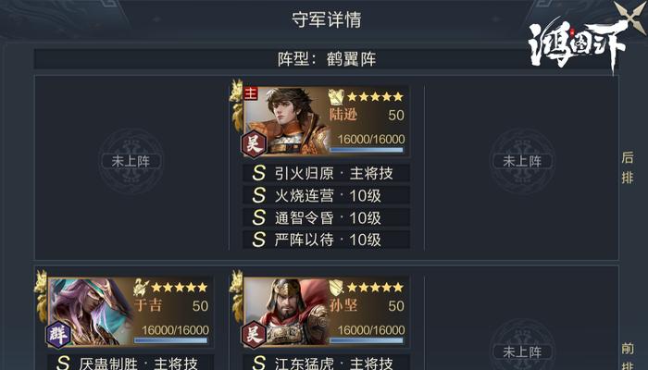Image resolution: width=648 pixels, height=370 pixels.
Task: Select the 通智令昏 10级 skill row
Action: 326,217
